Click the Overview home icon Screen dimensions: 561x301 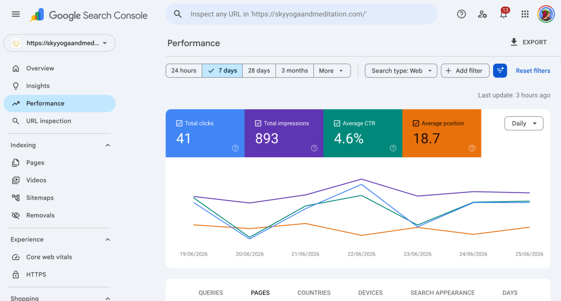click(16, 69)
